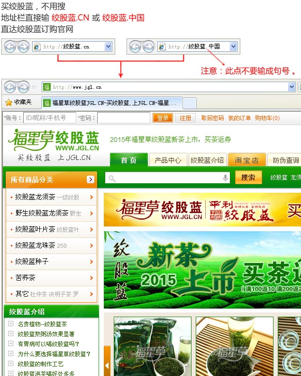Screen dimensions: 301x376
Task: Expand the 绞股蓝龙须茶 category arrow
Action: tap(91, 197)
